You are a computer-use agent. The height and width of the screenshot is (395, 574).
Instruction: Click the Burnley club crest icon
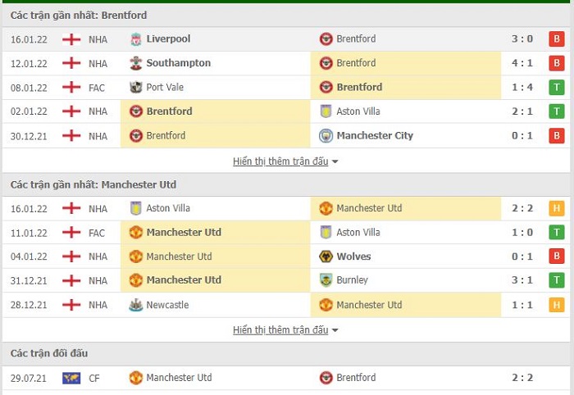[326, 280]
